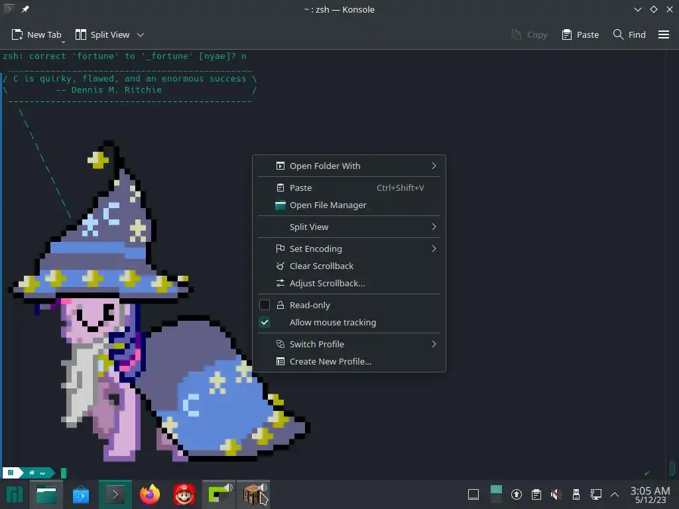
Task: Click the Switch Profile icon
Action: tap(280, 344)
